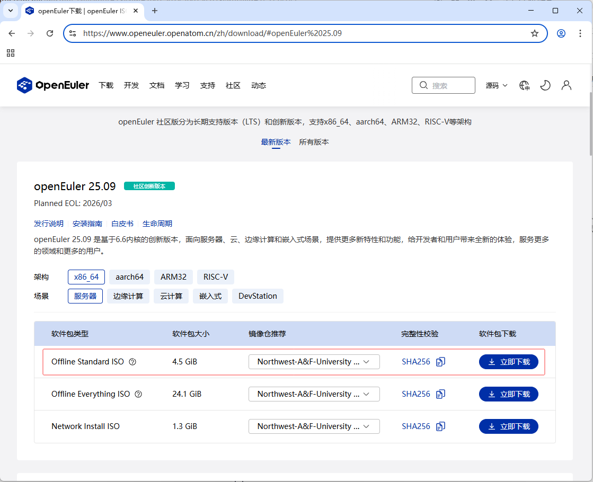Expand mirror dropdown for Offline Everything ISO
This screenshot has width=593, height=482.
(x=314, y=394)
